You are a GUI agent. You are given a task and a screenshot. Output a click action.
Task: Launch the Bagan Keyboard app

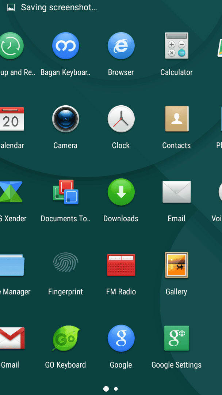(66, 46)
